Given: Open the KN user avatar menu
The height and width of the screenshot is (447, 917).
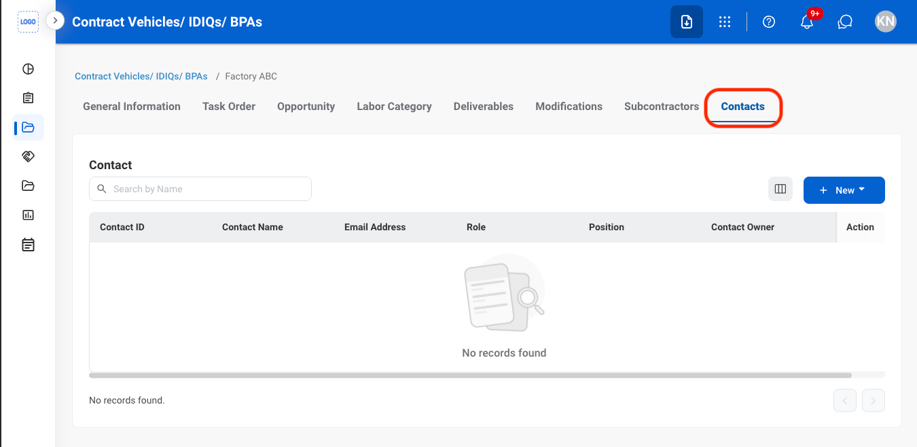Looking at the screenshot, I should click(886, 22).
